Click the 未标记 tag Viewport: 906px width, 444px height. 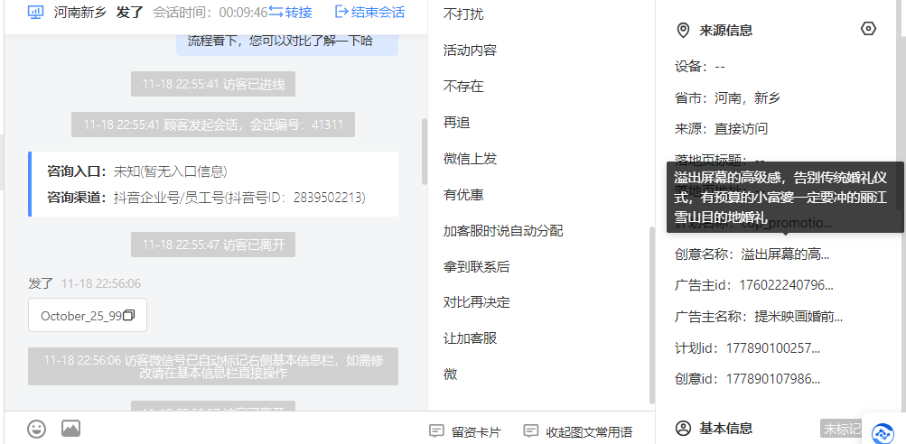click(841, 429)
